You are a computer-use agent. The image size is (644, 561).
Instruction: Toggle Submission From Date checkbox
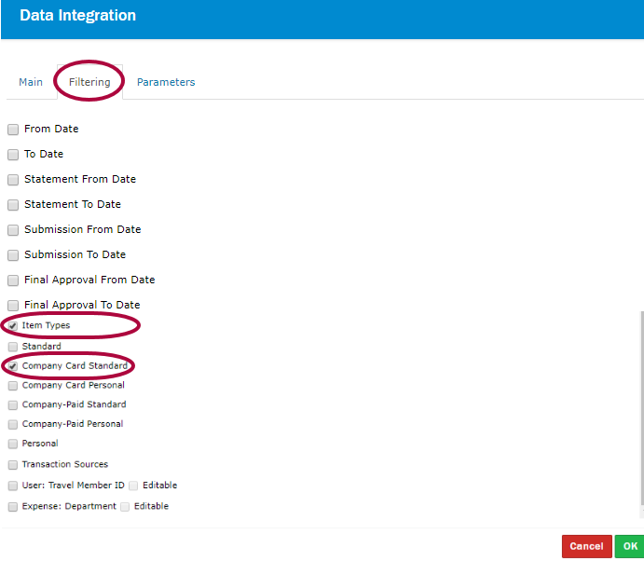pos(13,230)
